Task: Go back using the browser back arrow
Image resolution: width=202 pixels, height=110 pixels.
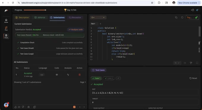Action: (x=3, y=3)
